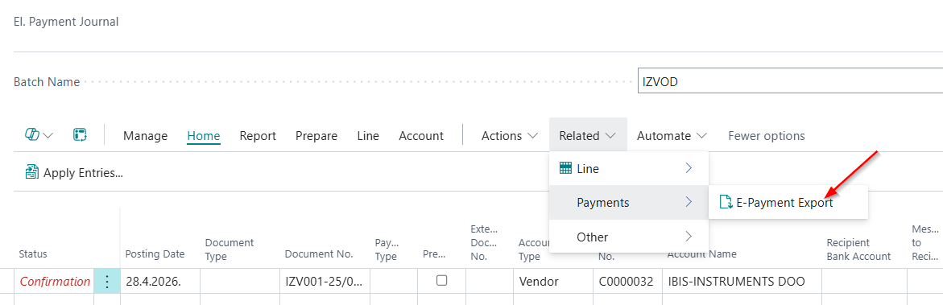
Task: Click the Open in new window icon
Action: tap(80, 135)
